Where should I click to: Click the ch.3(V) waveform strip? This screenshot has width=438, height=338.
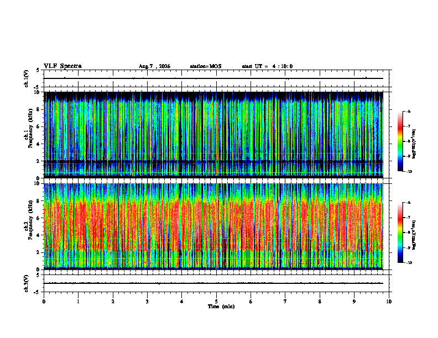tap(213, 283)
